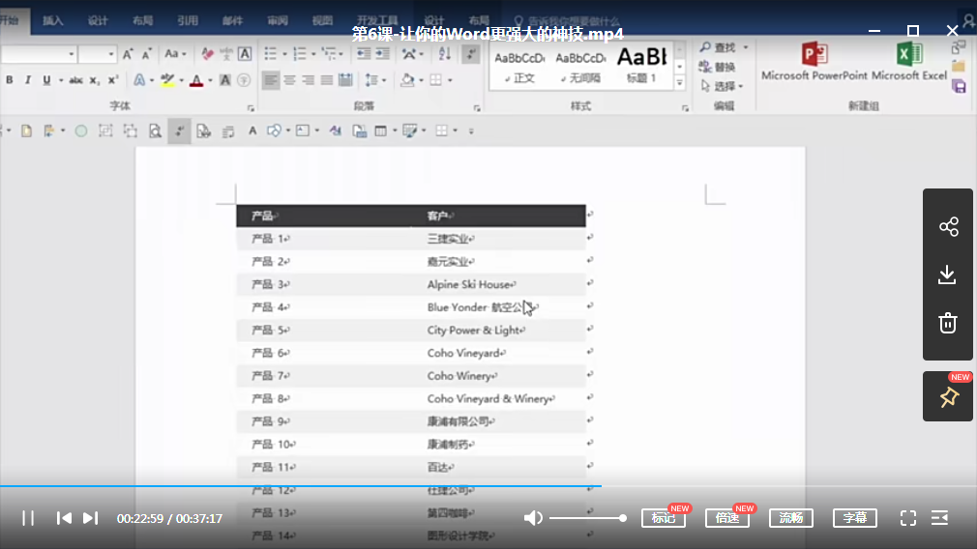Increase the paragraph indent
The width and height of the screenshot is (977, 549).
(382, 54)
